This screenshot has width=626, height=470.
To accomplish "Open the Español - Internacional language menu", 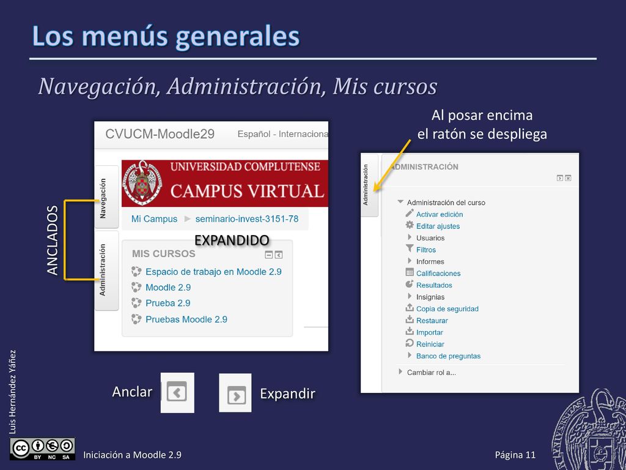I will 282,134.
